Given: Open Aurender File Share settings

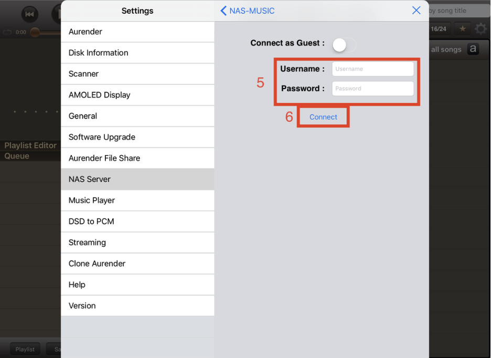Looking at the screenshot, I should point(137,158).
